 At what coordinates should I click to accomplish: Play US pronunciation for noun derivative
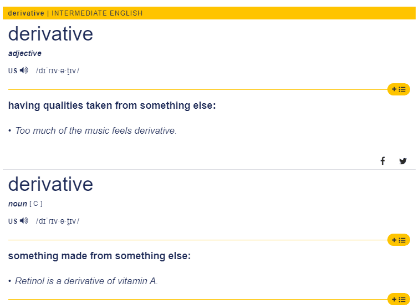tap(24, 221)
